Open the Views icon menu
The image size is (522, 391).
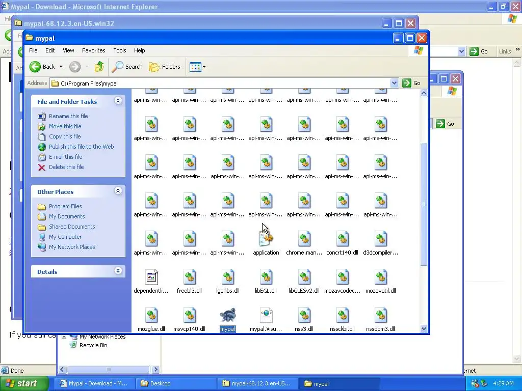[x=197, y=67]
